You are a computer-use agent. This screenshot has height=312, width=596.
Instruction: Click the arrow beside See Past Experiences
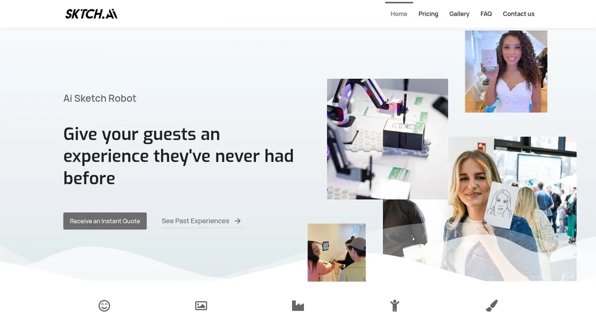(237, 221)
